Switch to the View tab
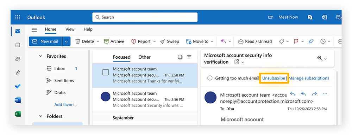The height and width of the screenshot is (135, 352). [70, 30]
